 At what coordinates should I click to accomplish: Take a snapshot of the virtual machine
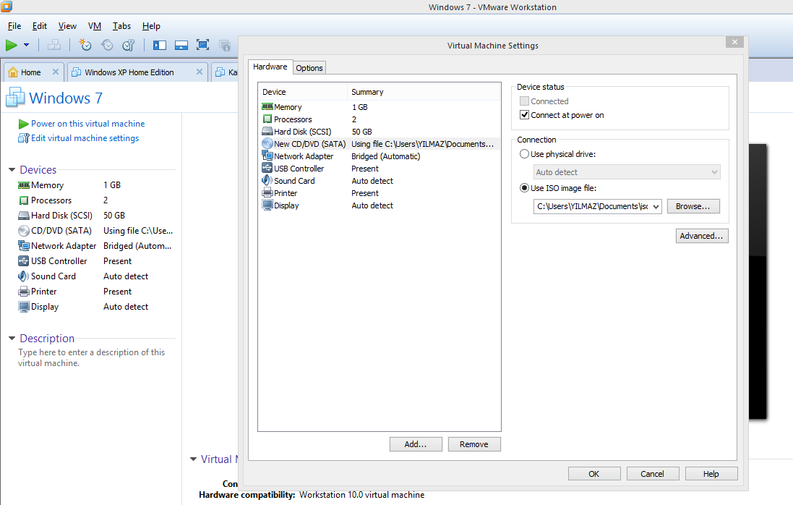click(x=85, y=46)
